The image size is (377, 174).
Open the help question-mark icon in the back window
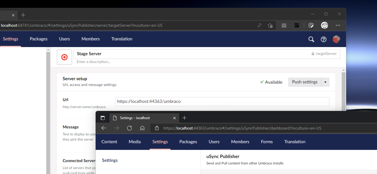click(x=324, y=39)
